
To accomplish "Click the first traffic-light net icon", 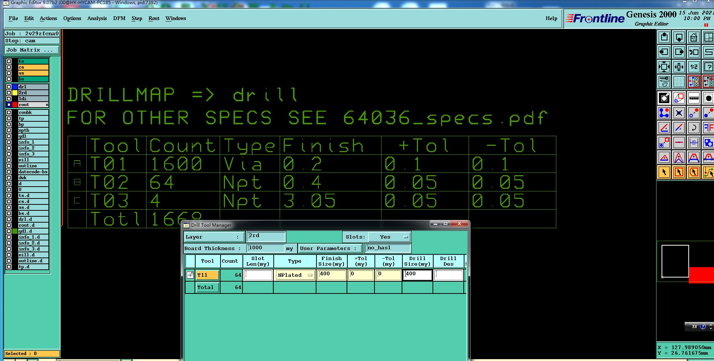I will 694,82.
